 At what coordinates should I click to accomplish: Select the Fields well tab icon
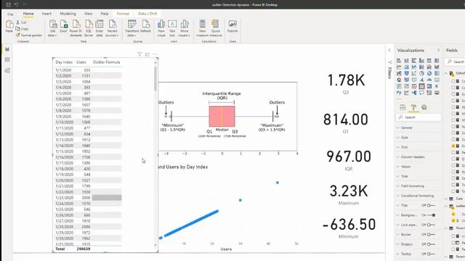(403, 107)
